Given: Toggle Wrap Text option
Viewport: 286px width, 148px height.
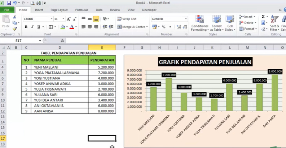Looking at the screenshot, I should (127, 19).
